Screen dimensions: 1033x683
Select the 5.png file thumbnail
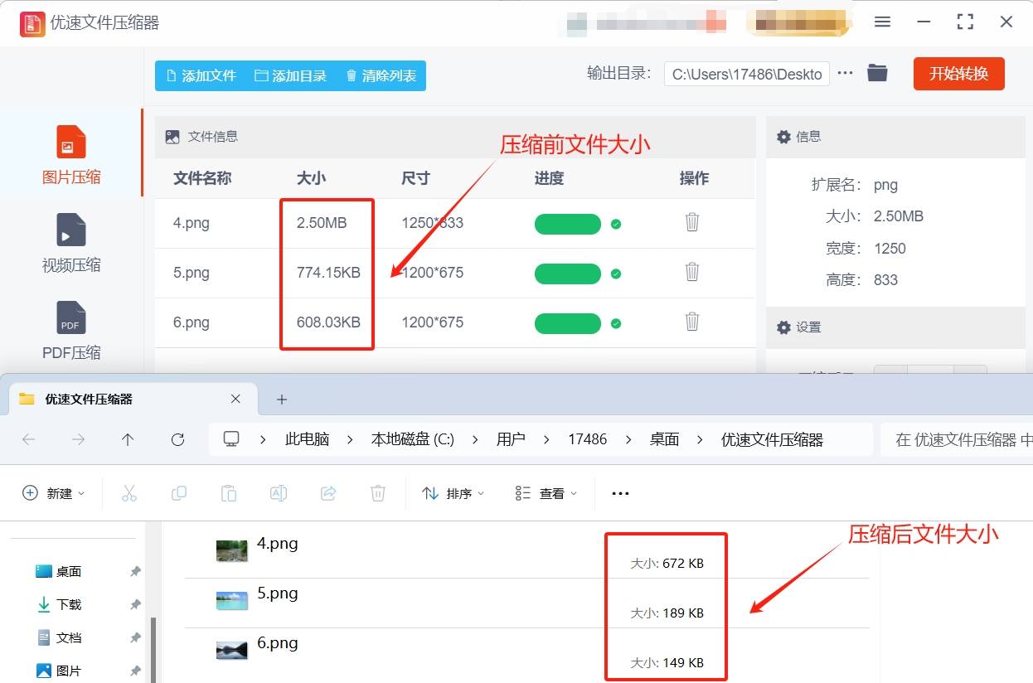(230, 600)
